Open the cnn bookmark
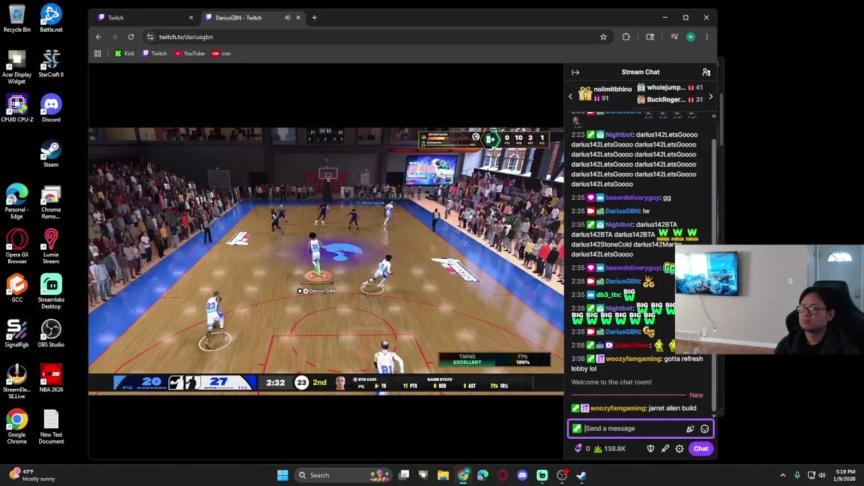The width and height of the screenshot is (864, 486). click(221, 53)
